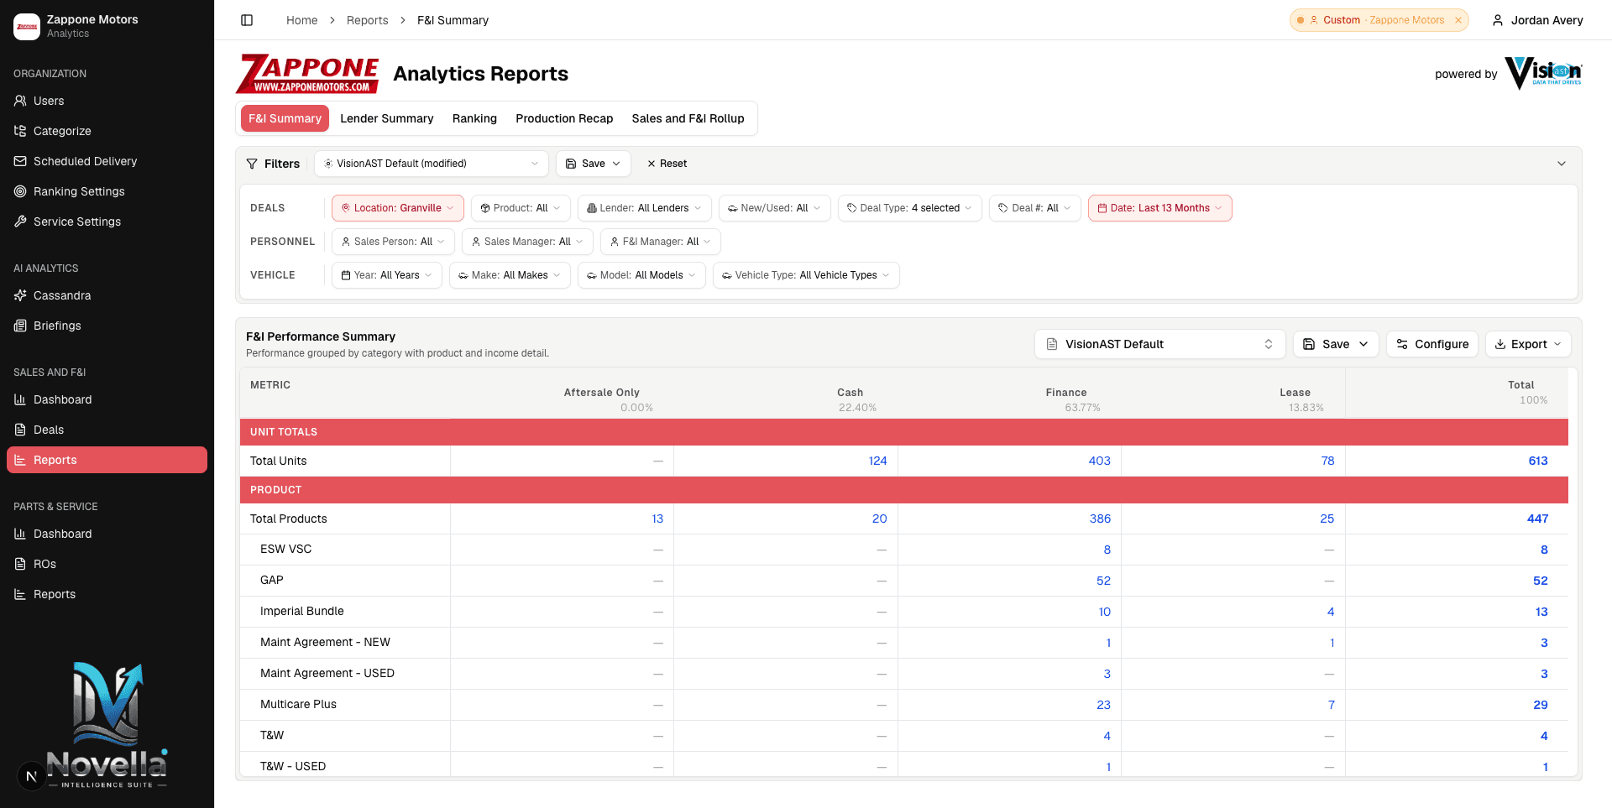Open Jordan Avery user menu
Viewport: 1612px width, 808px height.
(x=1537, y=20)
